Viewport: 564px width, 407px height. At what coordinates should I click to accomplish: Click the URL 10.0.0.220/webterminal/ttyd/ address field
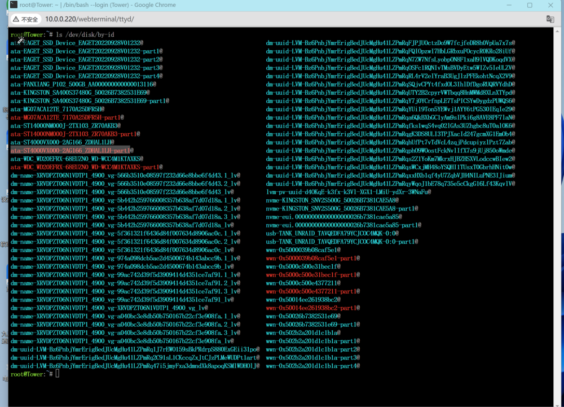tap(89, 19)
